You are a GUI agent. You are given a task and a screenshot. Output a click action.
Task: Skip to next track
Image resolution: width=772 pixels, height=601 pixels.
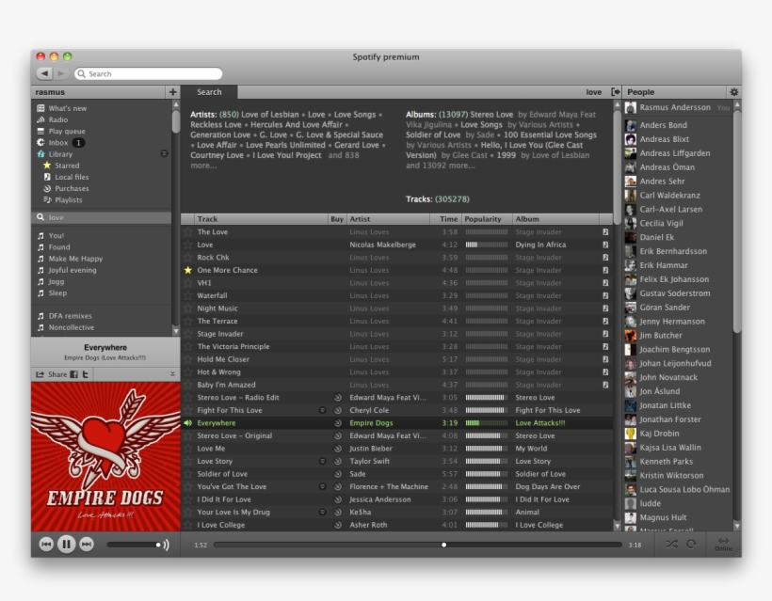(87, 544)
